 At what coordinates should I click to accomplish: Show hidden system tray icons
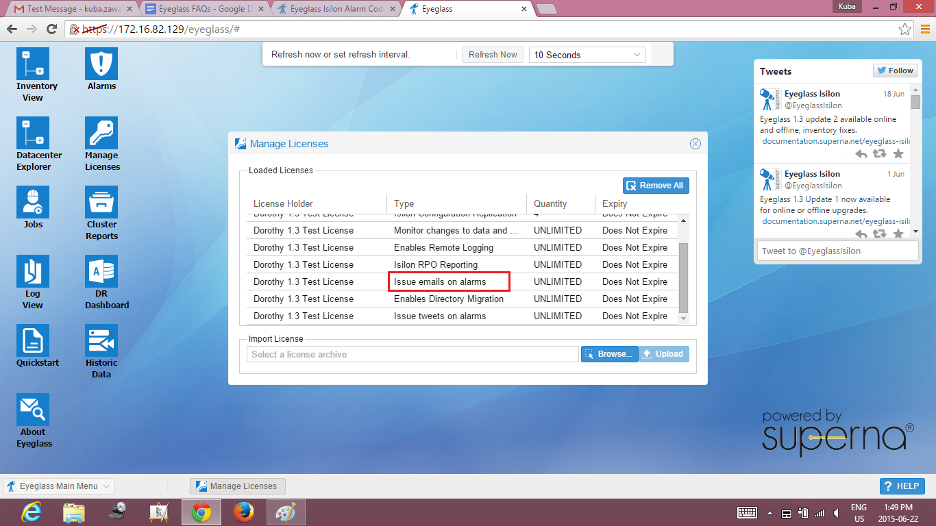[769, 513]
